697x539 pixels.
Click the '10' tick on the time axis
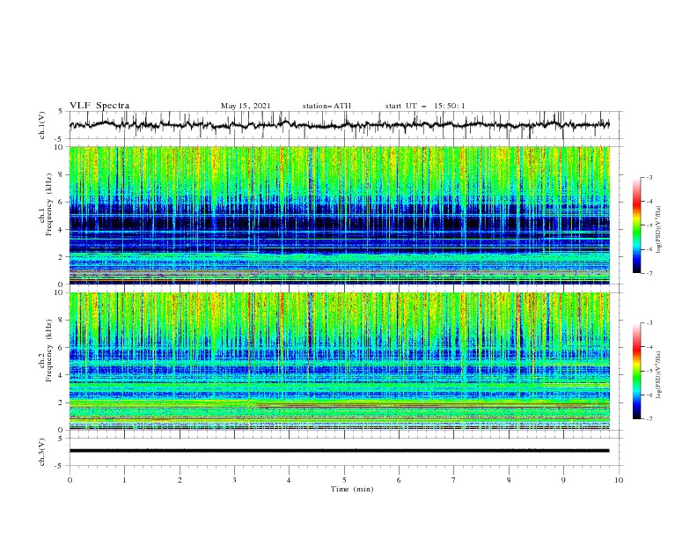pyautogui.click(x=619, y=480)
